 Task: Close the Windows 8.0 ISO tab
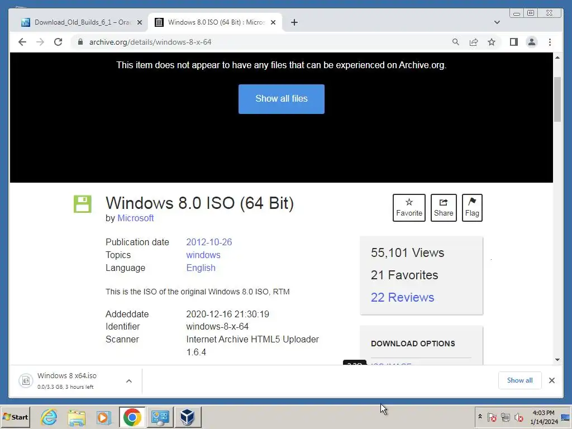click(x=273, y=22)
